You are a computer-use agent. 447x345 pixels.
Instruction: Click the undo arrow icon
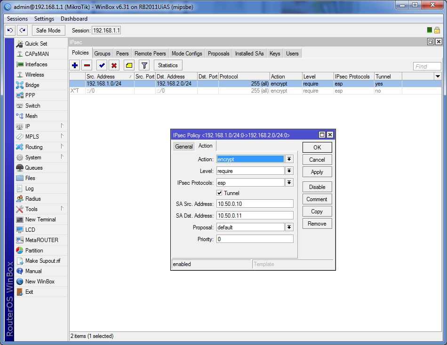click(10, 30)
